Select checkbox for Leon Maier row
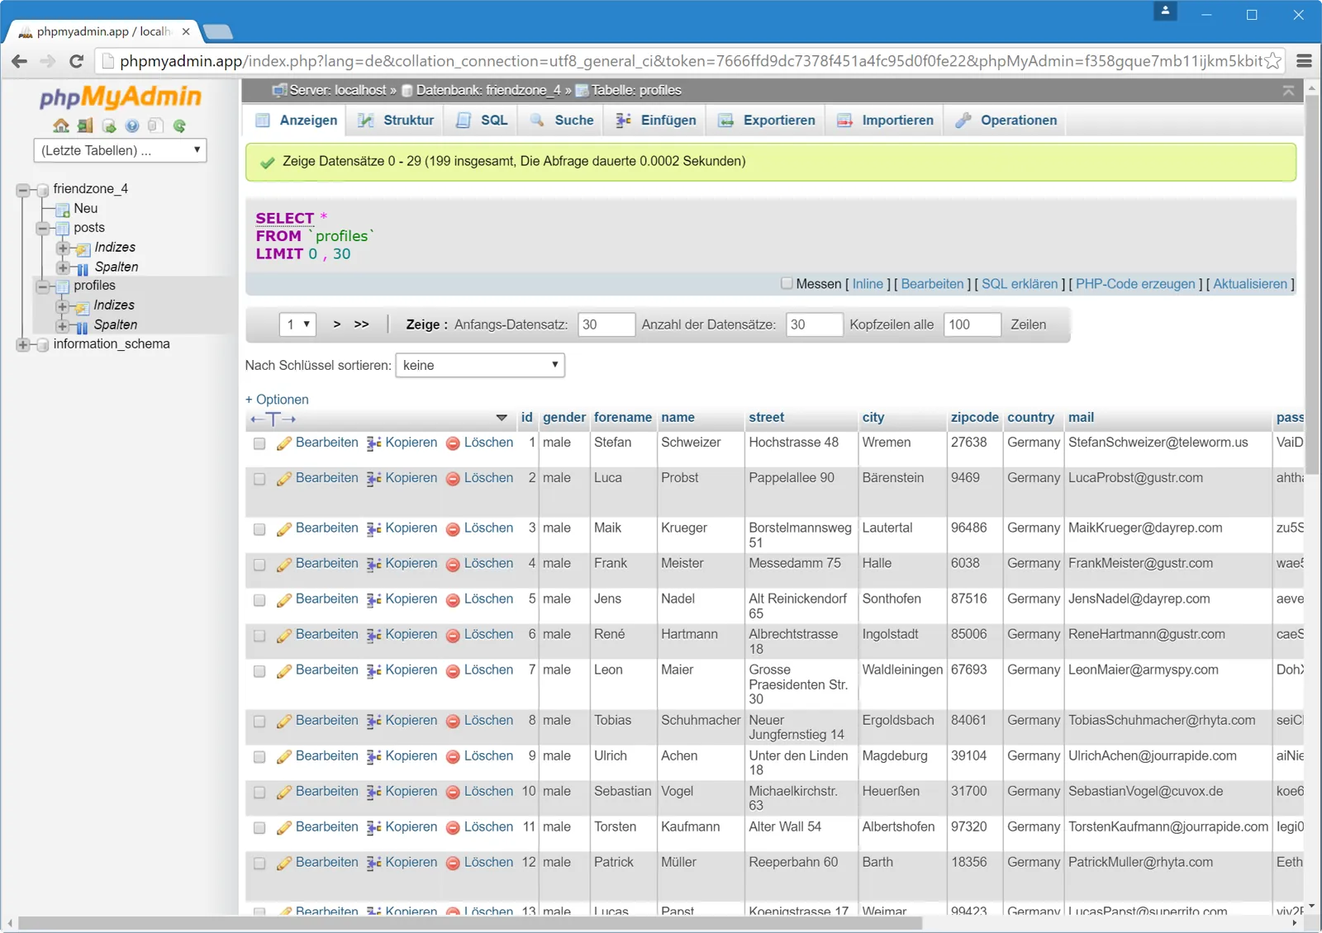Viewport: 1322px width, 933px height. click(x=259, y=671)
